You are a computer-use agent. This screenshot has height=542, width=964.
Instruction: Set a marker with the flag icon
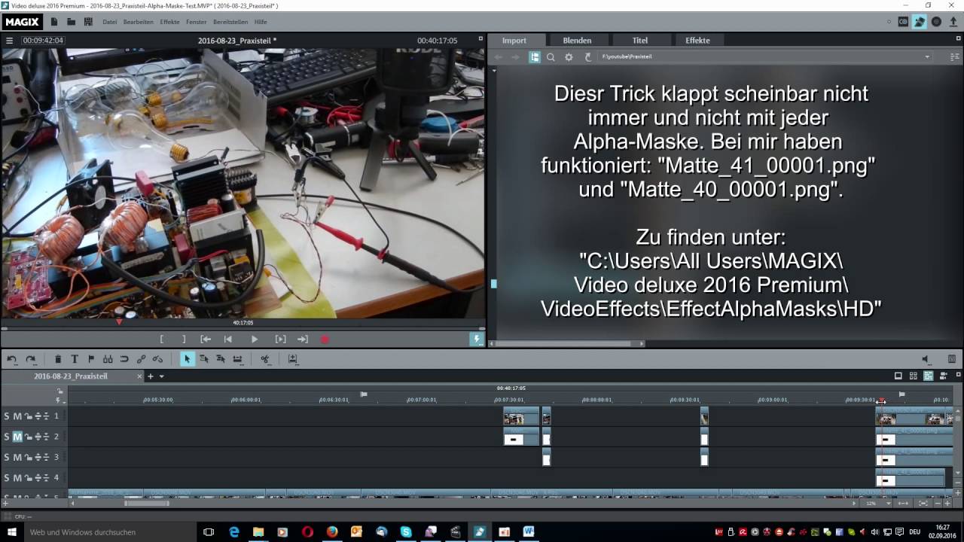point(91,359)
